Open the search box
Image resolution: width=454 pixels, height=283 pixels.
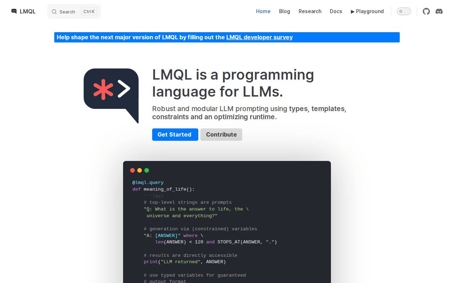pos(74,11)
